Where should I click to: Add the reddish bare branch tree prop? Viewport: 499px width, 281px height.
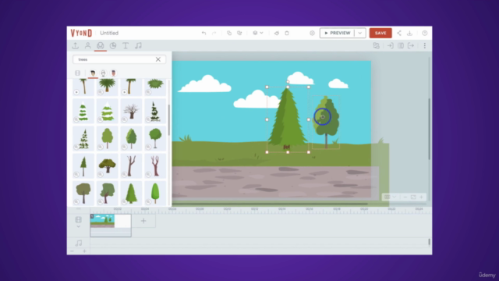point(155,165)
